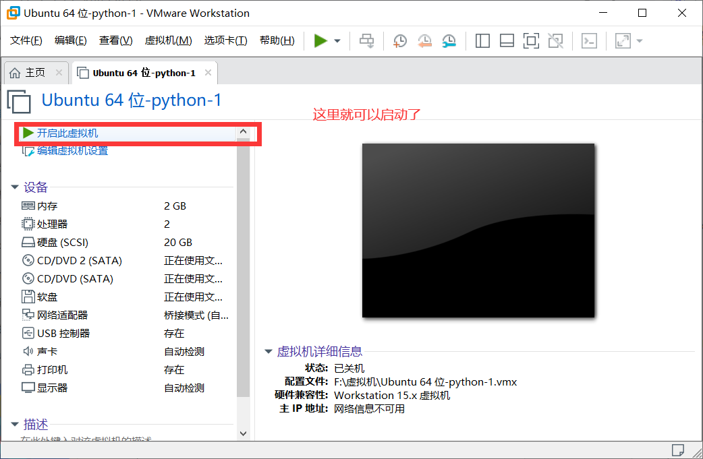
Task: Close the Ubuntu 64 位-python-1 tab
Action: [x=208, y=73]
